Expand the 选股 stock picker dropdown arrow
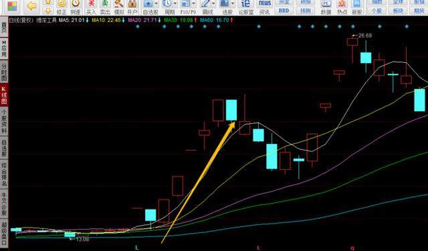This screenshot has height=251, width=428. tap(233, 4)
